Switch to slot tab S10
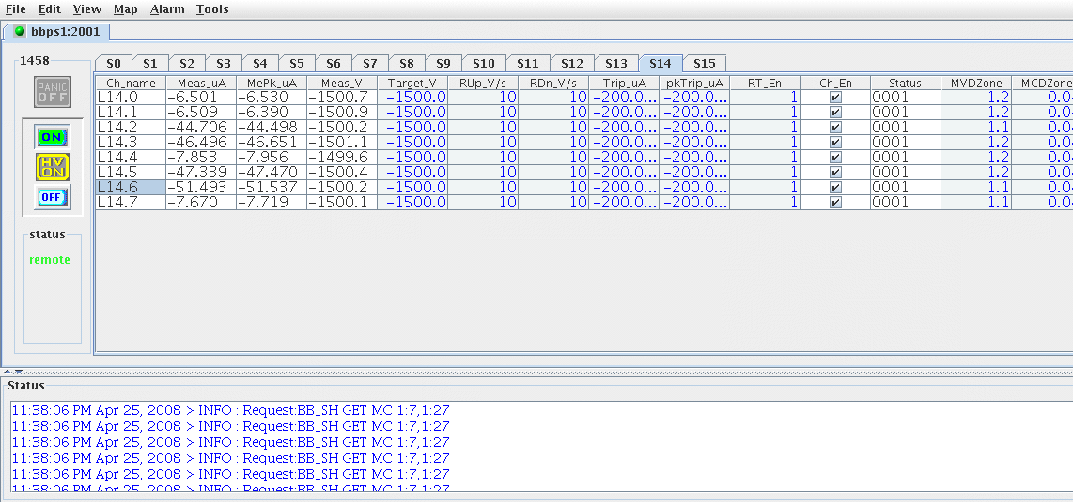This screenshot has width=1073, height=503. coord(484,63)
